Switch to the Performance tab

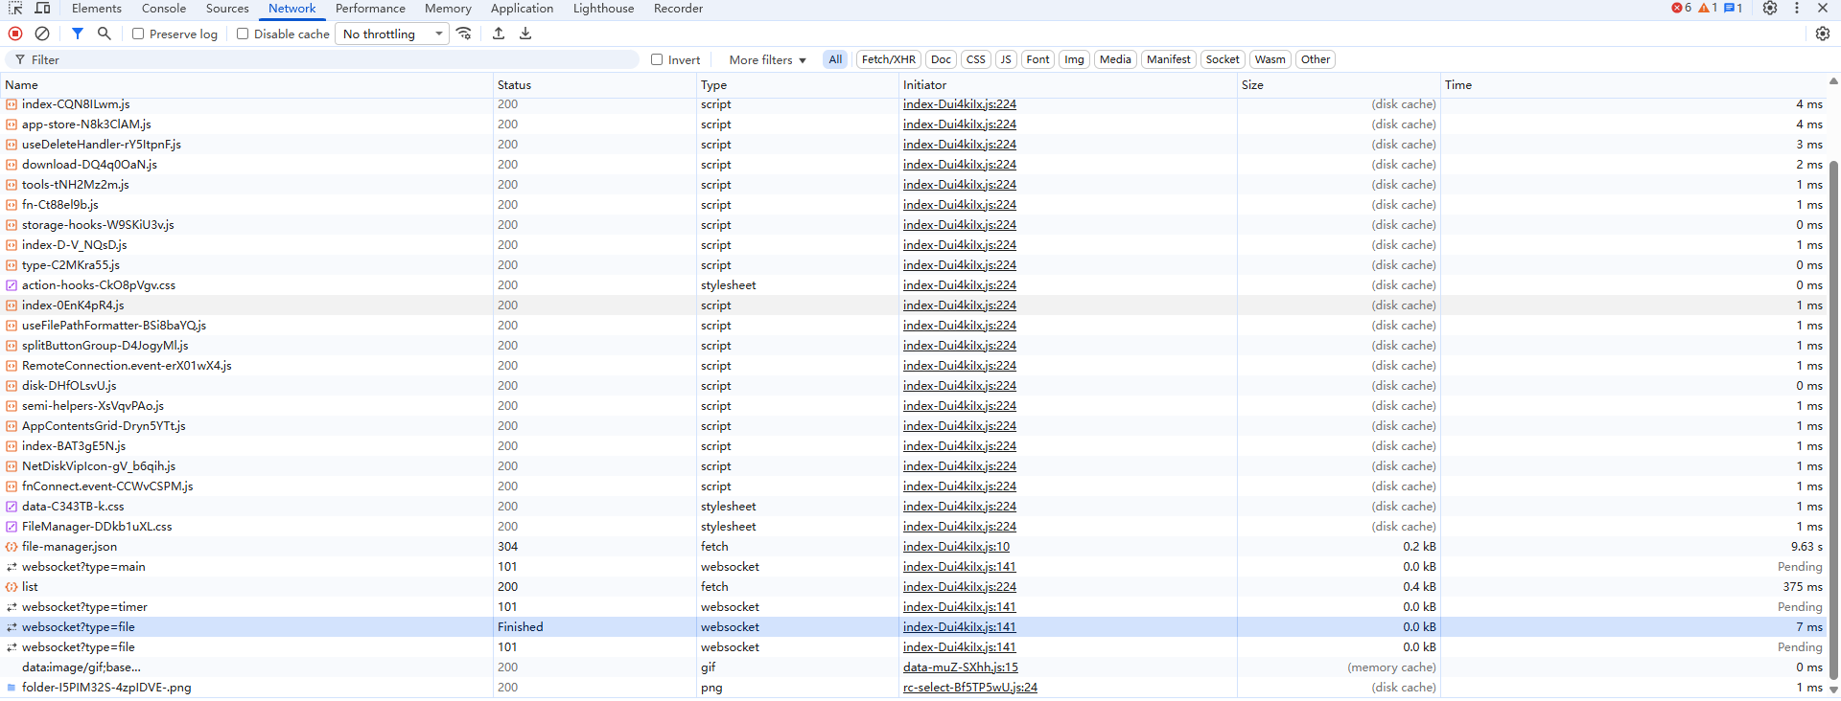[x=370, y=9]
